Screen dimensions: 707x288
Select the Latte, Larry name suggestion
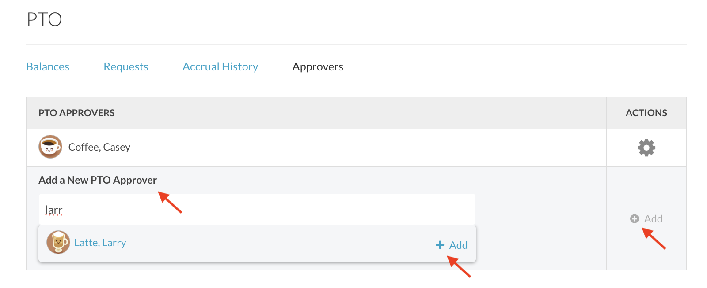click(100, 243)
